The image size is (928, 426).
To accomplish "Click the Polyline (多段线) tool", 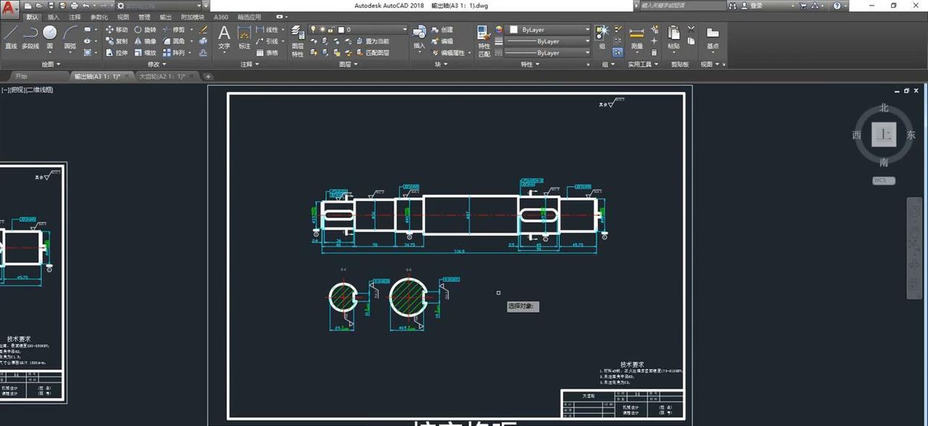I will tap(30, 36).
